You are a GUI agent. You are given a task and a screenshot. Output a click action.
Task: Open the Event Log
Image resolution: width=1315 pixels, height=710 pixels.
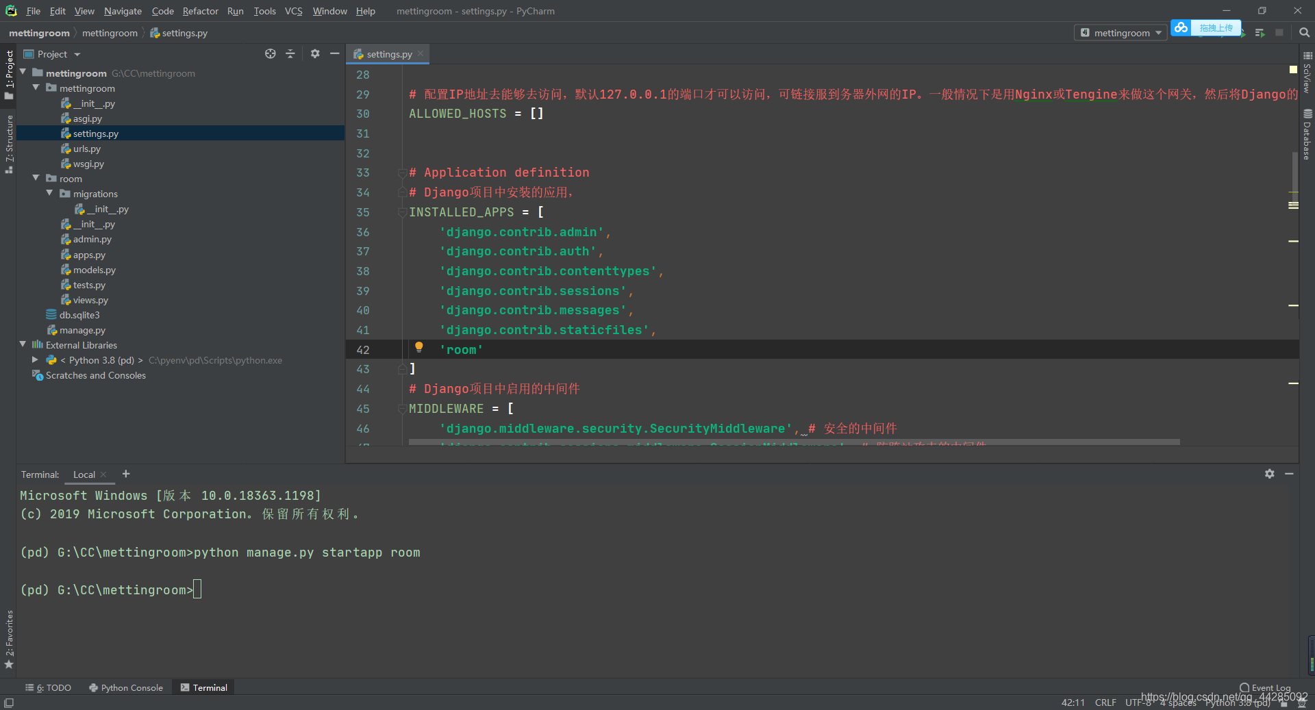tap(1265, 687)
